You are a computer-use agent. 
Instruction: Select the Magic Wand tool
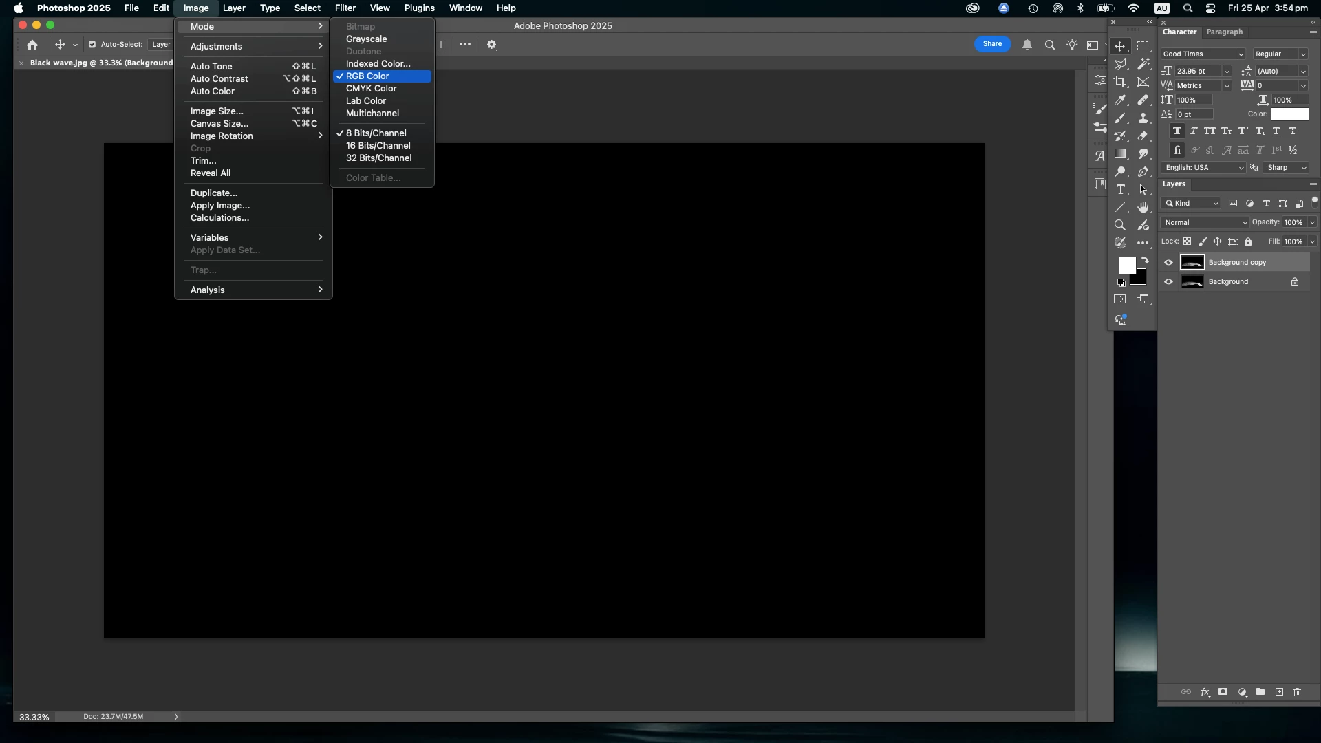click(1143, 65)
